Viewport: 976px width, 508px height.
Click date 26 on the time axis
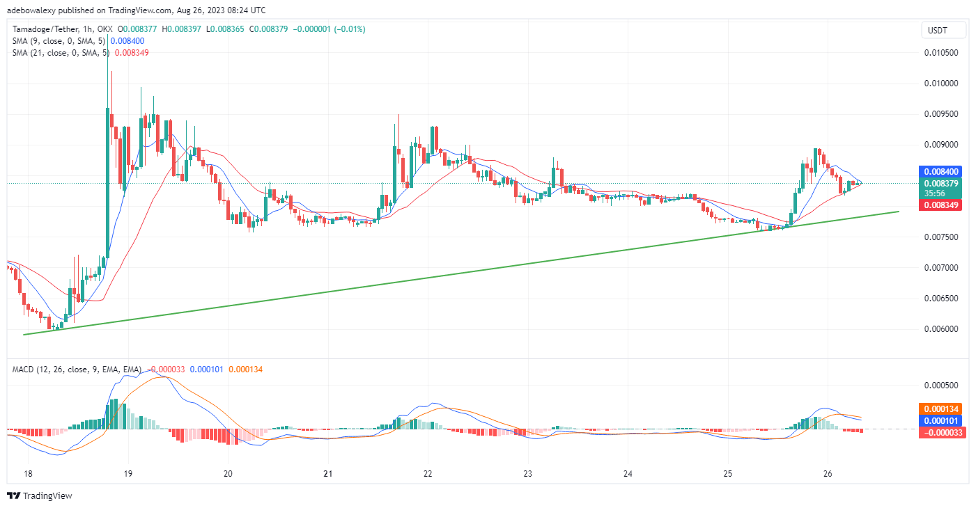(x=828, y=473)
